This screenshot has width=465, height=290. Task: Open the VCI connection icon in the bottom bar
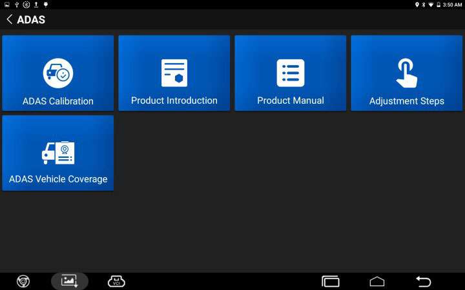[116, 281]
